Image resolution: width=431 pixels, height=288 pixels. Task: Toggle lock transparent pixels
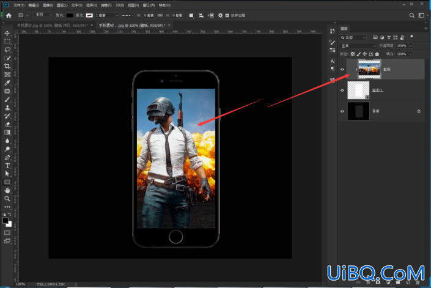tap(353, 54)
